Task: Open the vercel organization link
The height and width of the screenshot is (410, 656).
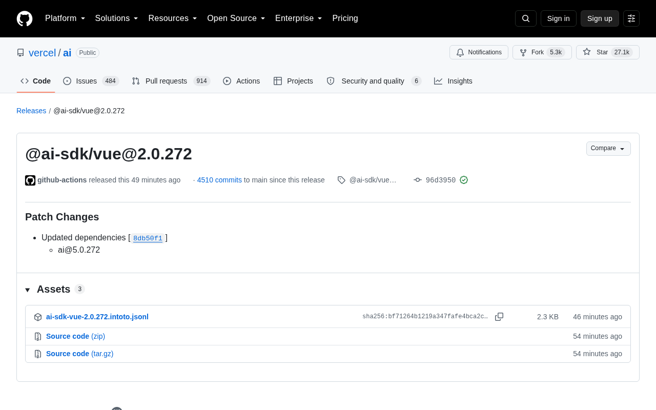Action: (x=43, y=53)
